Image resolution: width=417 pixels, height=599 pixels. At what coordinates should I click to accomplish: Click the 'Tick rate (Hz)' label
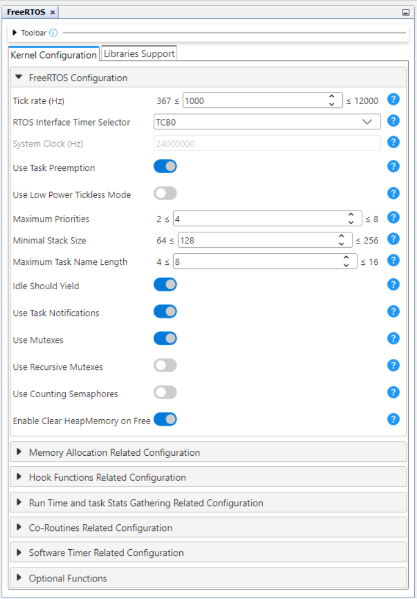tap(39, 101)
